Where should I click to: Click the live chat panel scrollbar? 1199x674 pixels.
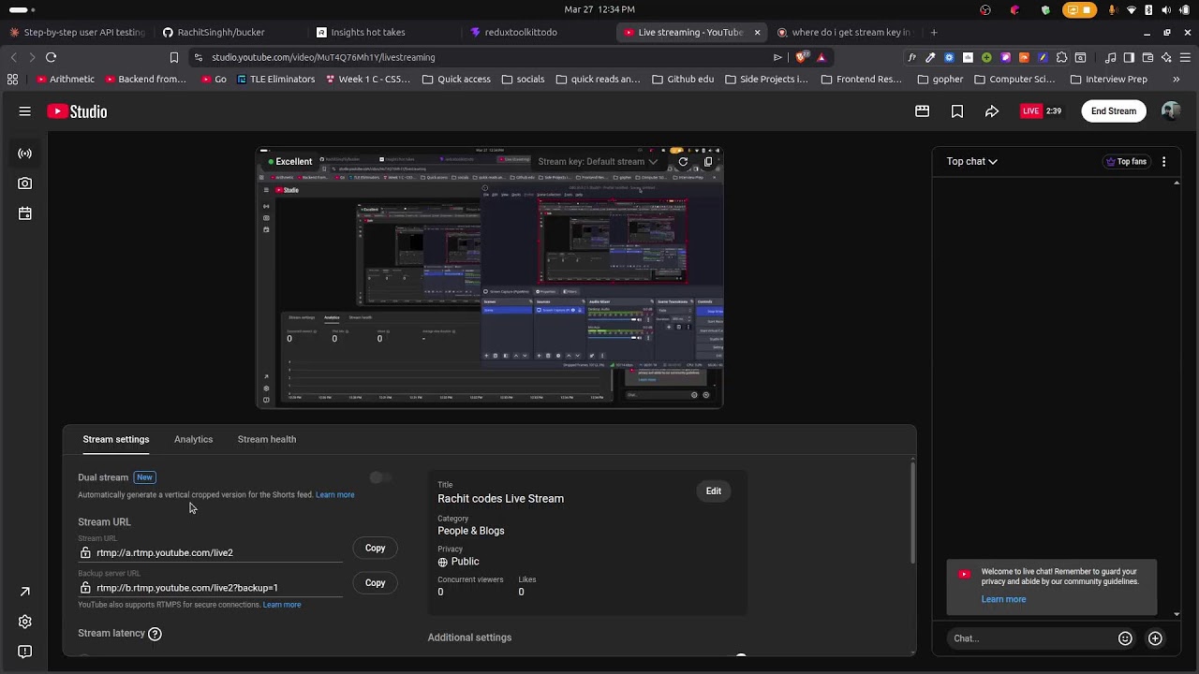tap(1177, 398)
